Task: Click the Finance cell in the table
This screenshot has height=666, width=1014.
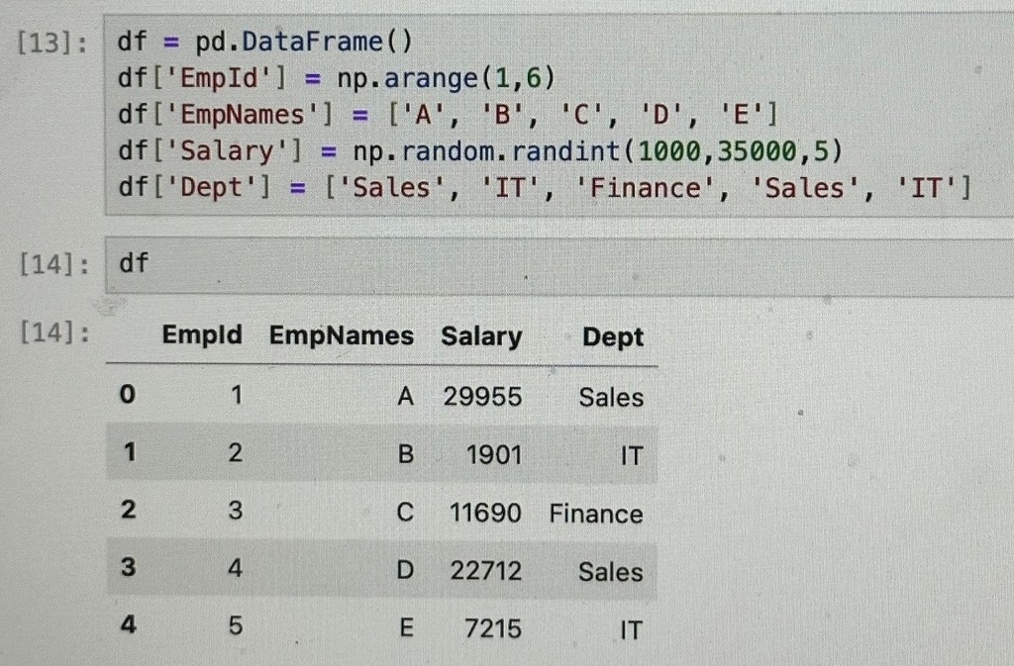Action: coord(595,514)
